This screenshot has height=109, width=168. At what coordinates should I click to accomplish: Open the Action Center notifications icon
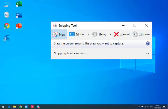(164, 107)
